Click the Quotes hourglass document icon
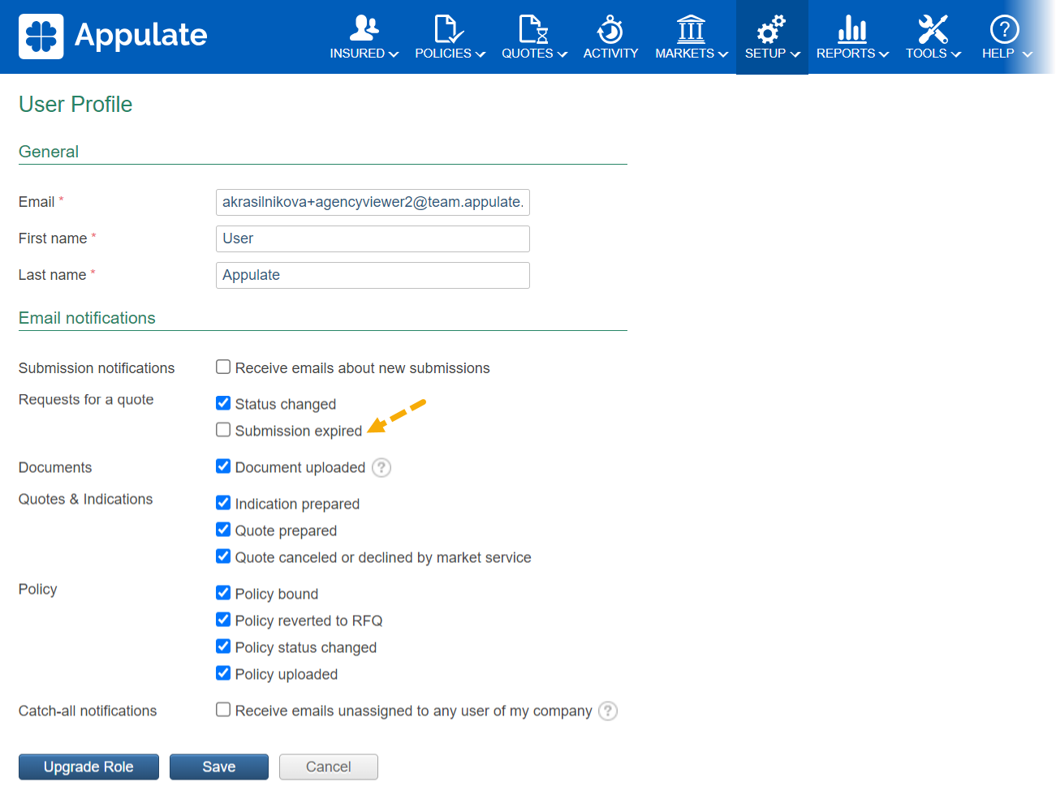The width and height of the screenshot is (1056, 799). (533, 28)
